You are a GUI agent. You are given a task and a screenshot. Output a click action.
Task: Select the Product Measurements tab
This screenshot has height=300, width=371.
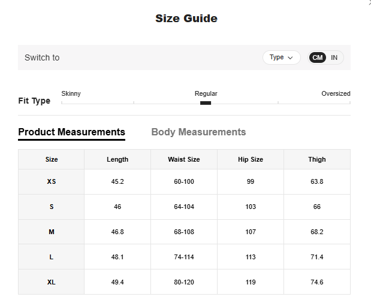point(71,132)
